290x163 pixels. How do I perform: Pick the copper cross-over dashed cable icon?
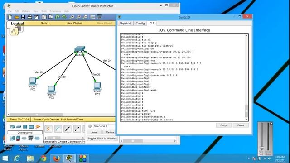[77, 129]
